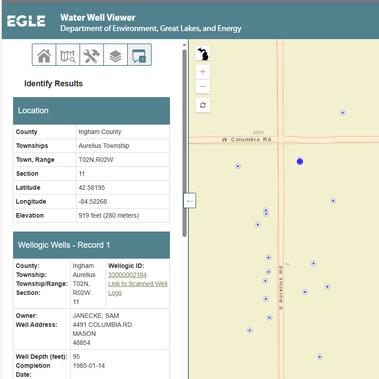Collapse the side panel with arrow
This screenshot has height=379, width=379.
(190, 201)
